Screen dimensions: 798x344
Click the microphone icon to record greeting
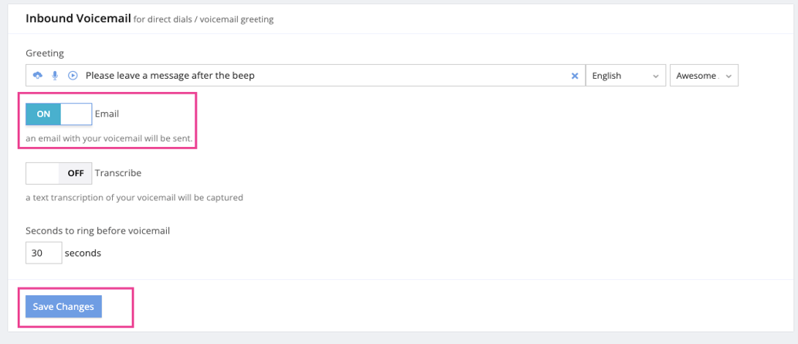pyautogui.click(x=55, y=76)
